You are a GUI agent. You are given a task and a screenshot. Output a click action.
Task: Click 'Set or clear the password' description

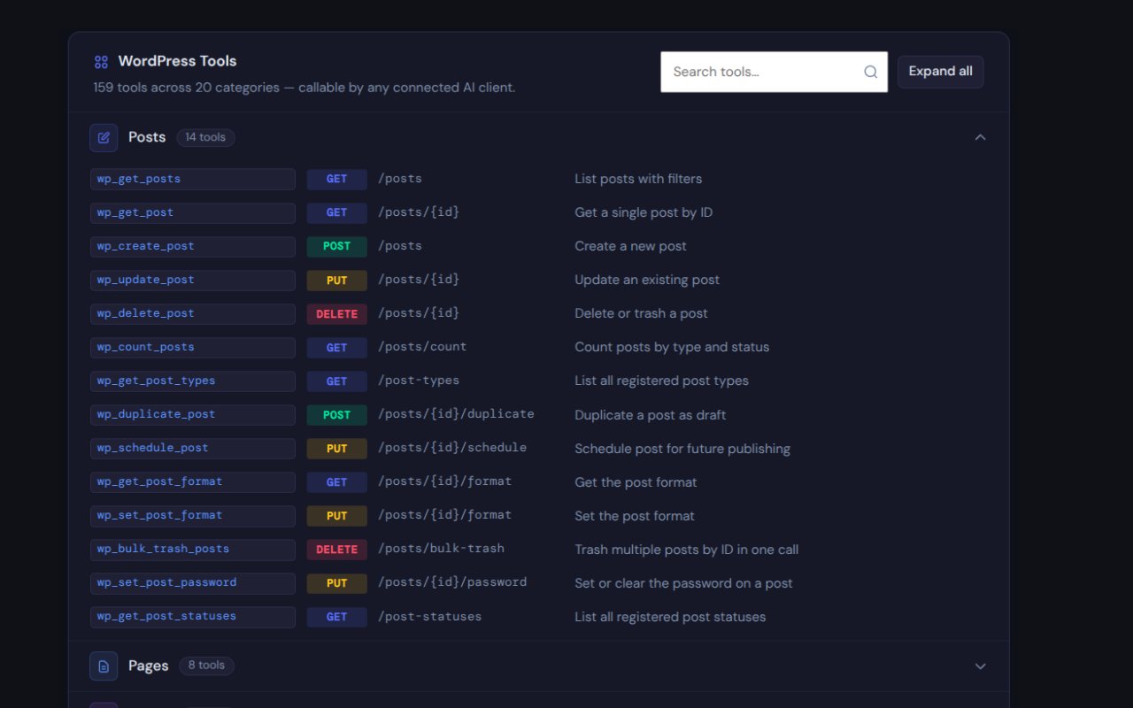[x=683, y=583]
